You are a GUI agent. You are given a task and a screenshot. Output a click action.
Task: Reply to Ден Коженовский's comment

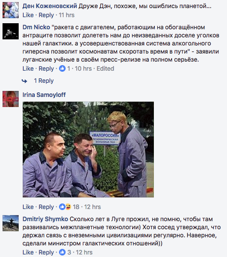click(x=46, y=15)
